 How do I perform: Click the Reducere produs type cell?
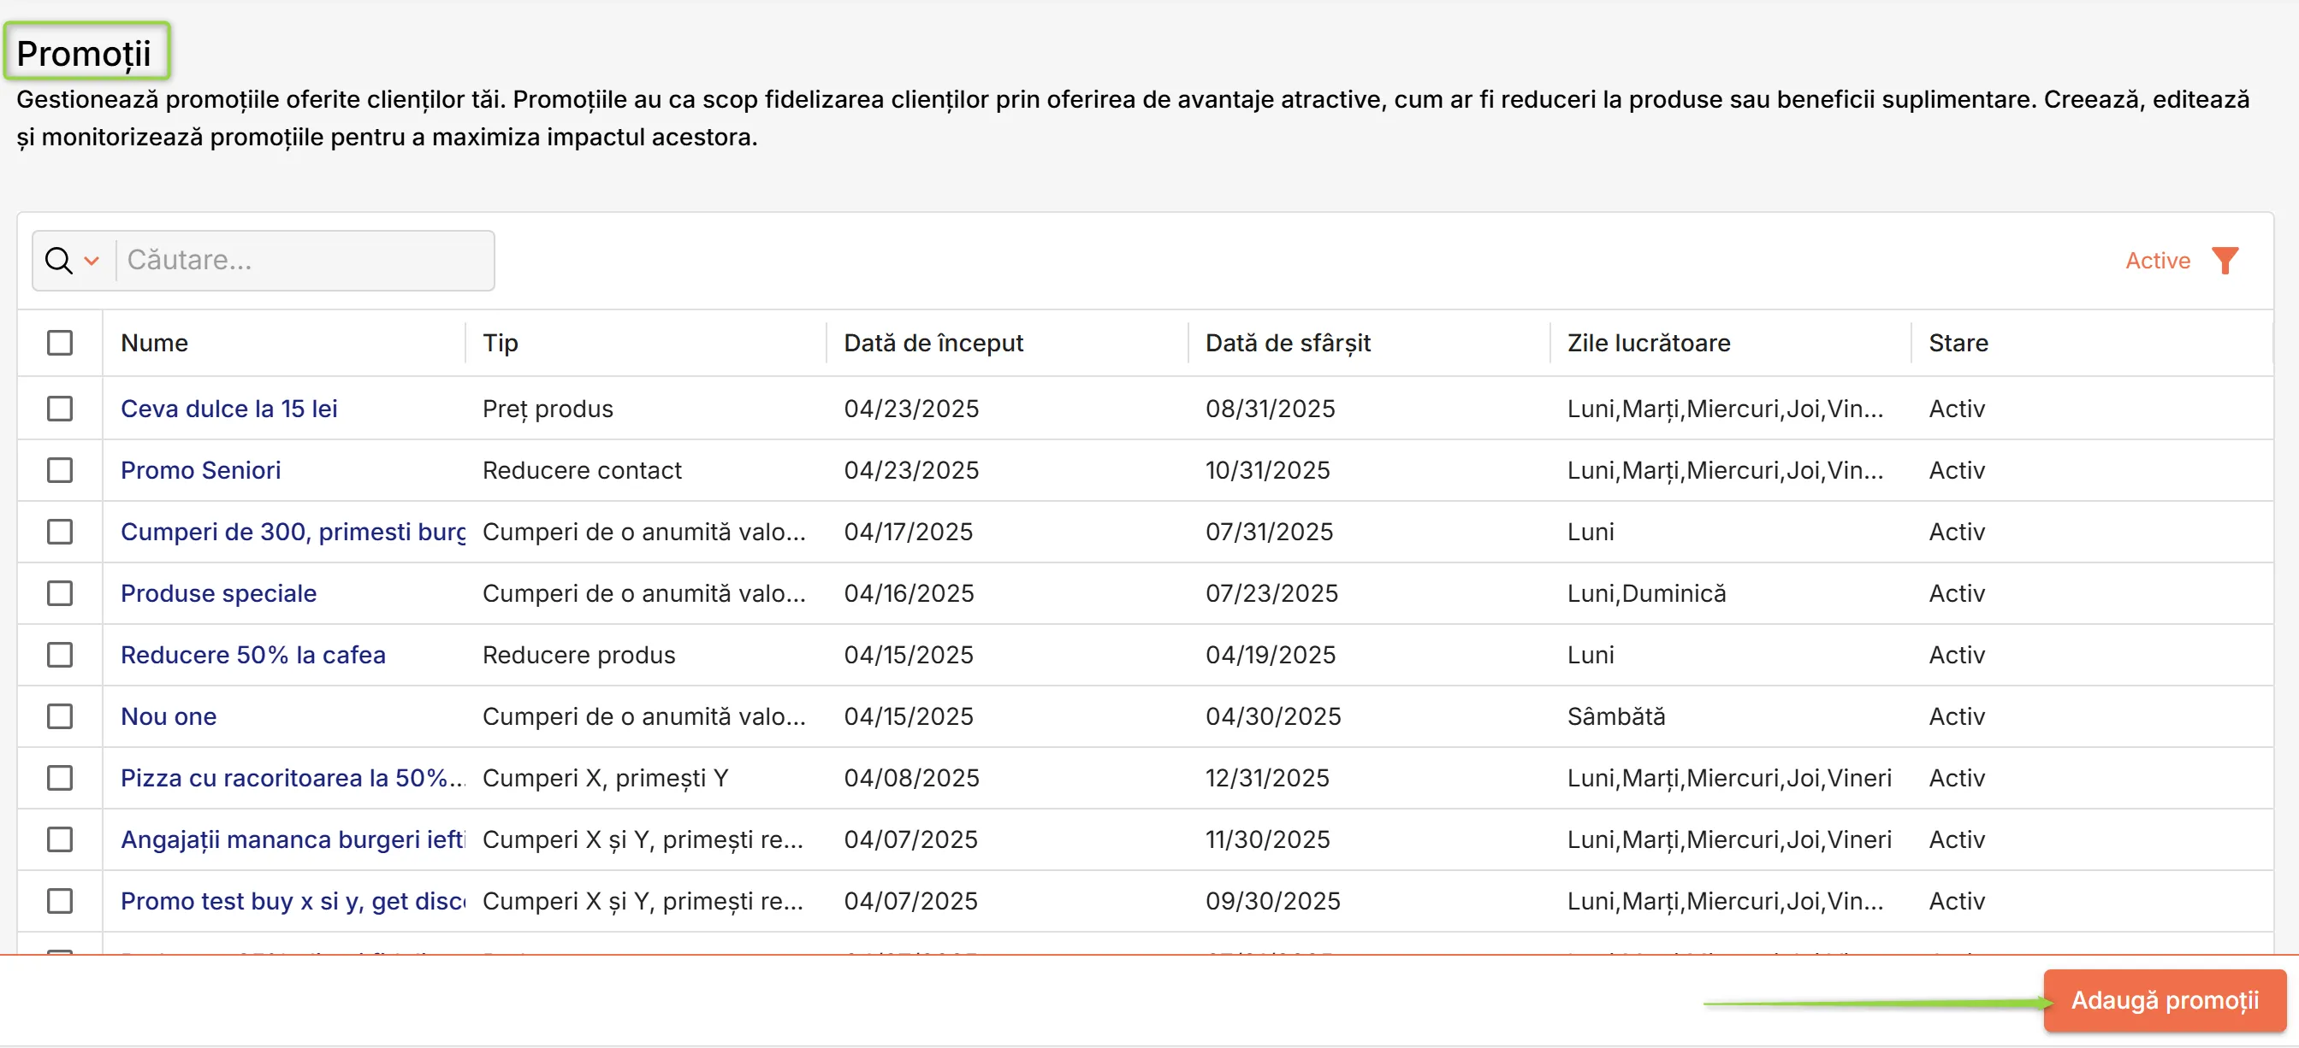point(579,655)
